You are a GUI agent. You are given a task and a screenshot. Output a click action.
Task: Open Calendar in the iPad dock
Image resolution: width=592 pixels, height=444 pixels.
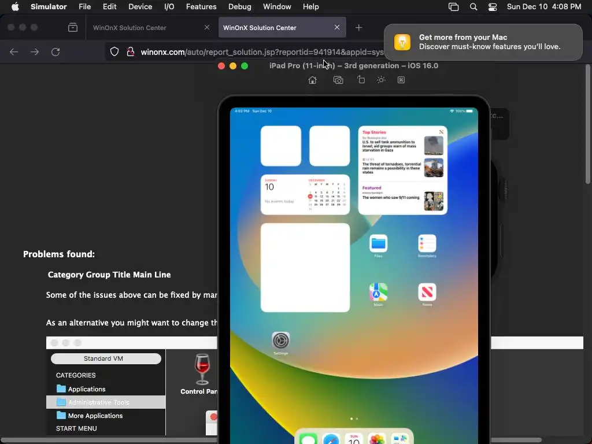354,439
